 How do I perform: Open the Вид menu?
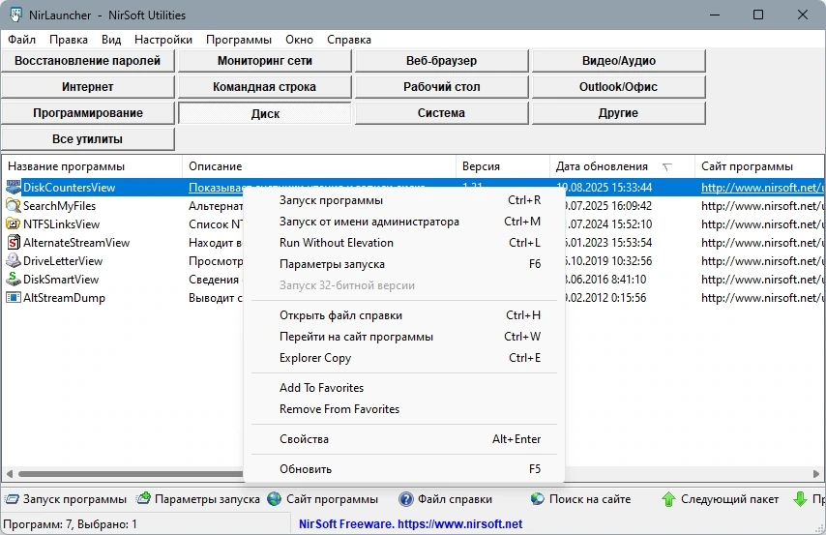point(111,40)
